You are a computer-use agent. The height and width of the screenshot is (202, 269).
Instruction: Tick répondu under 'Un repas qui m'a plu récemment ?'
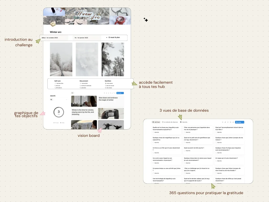click(x=216, y=161)
